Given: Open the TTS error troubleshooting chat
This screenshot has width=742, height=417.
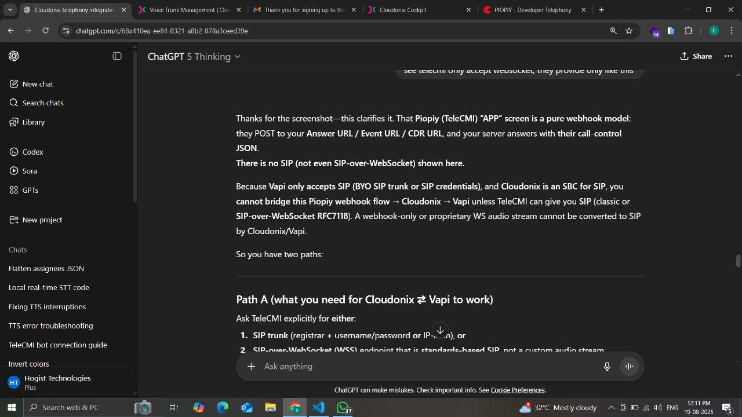Looking at the screenshot, I should pyautogui.click(x=50, y=326).
